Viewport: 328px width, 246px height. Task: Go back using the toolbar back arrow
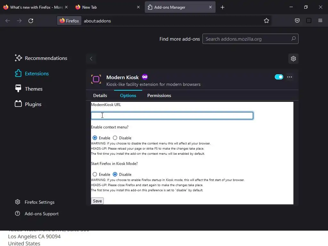click(x=8, y=21)
